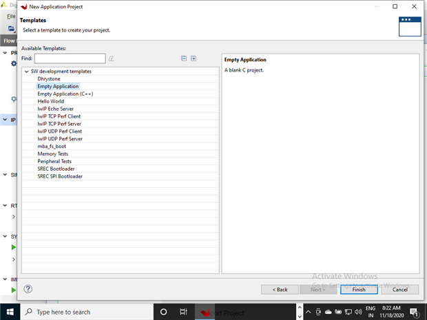Click the Expand All icon above templates
The height and width of the screenshot is (320, 427).
[194, 58]
